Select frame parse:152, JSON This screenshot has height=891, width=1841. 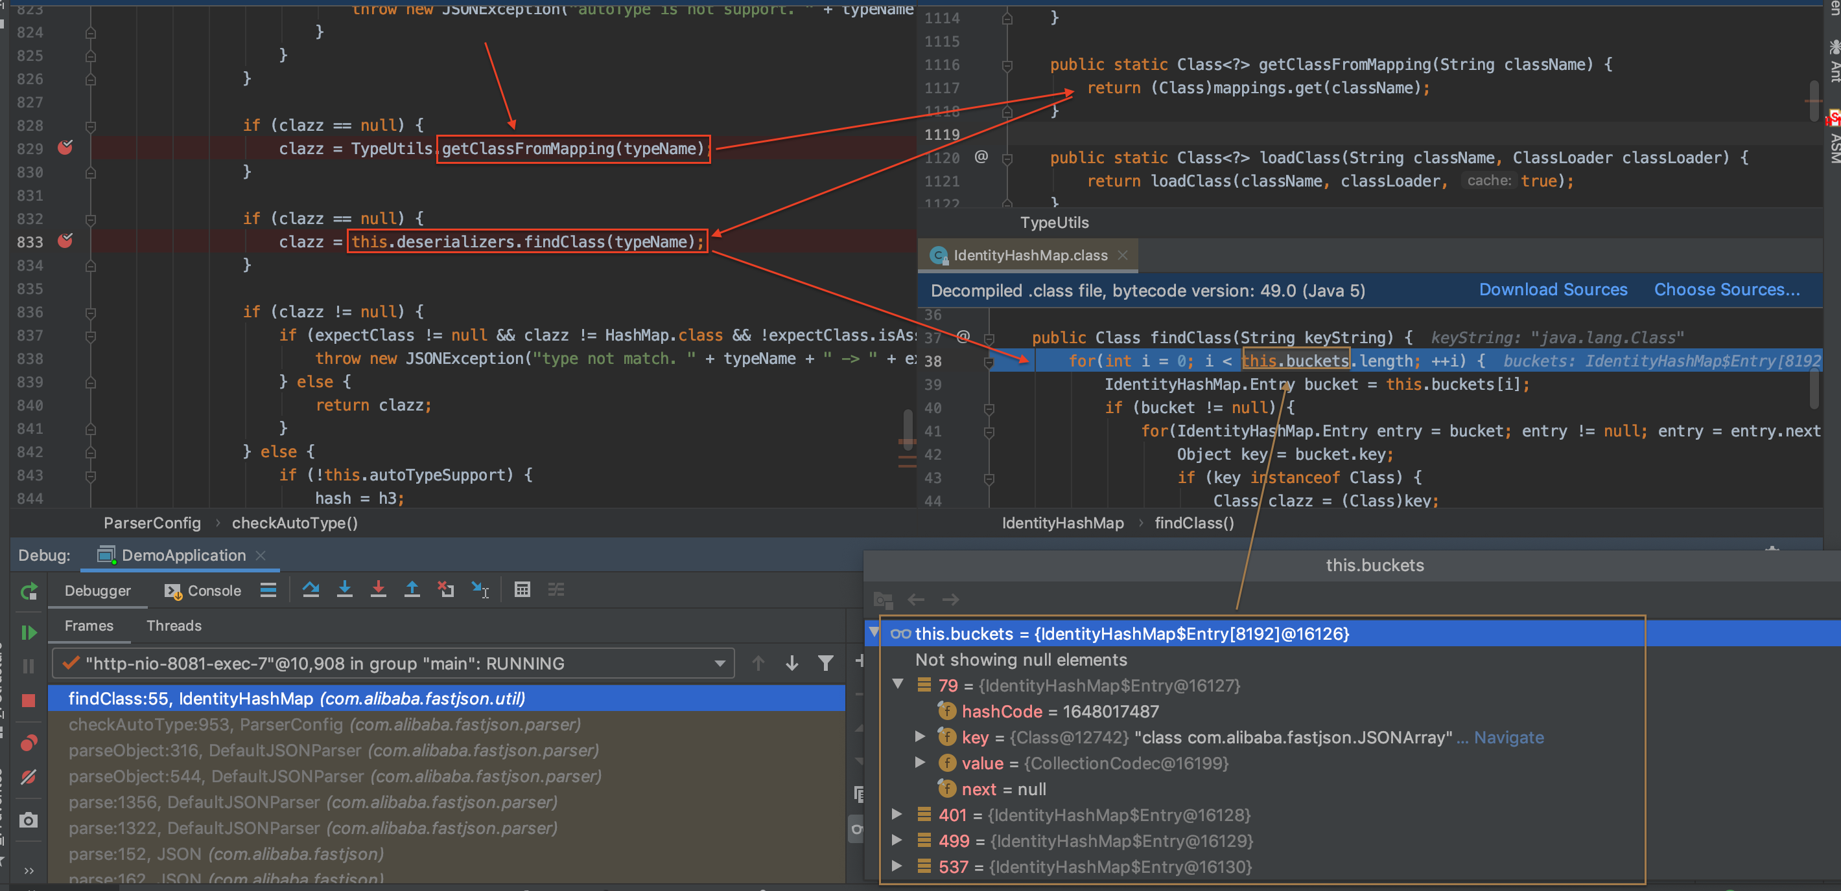447,855
